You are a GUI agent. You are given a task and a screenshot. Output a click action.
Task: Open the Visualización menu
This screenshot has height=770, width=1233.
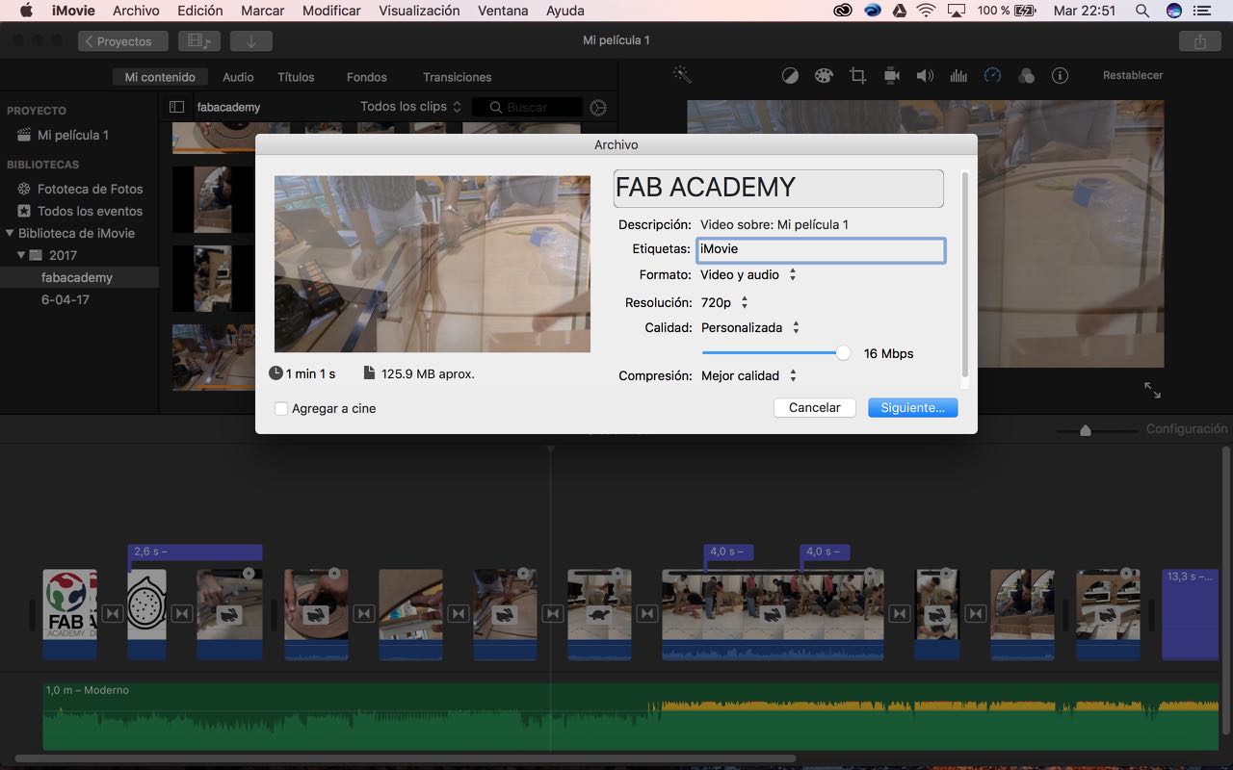point(419,11)
